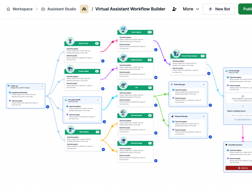The image size is (252, 189).
Task: Click the Engagement Message text in Follow-up
Action: 19,92
